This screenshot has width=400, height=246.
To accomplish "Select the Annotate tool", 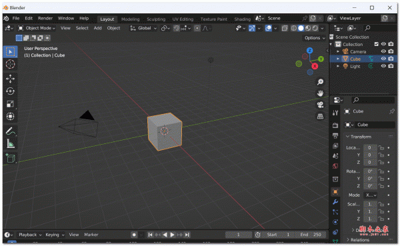I will pyautogui.click(x=10, y=131).
